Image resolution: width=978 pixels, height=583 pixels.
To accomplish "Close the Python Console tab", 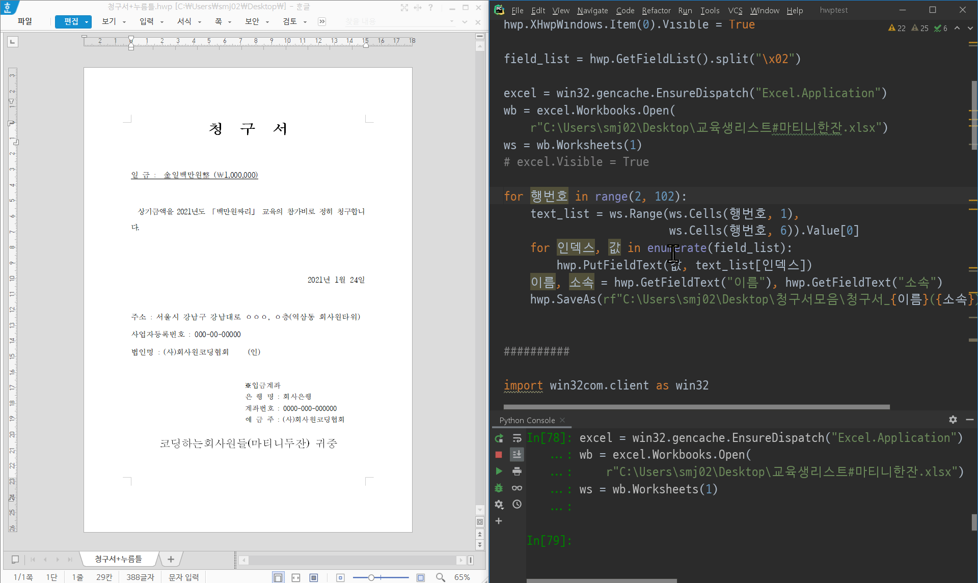I will point(562,420).
